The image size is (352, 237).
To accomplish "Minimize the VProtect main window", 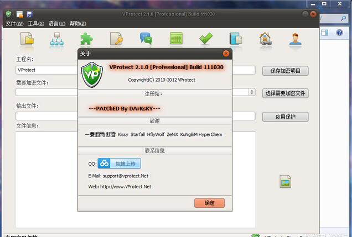I will (305, 14).
